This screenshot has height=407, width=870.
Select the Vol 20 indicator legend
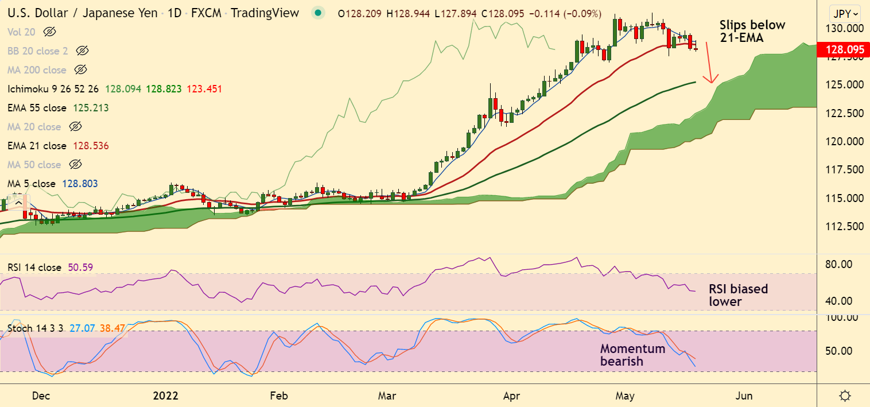click(x=22, y=32)
